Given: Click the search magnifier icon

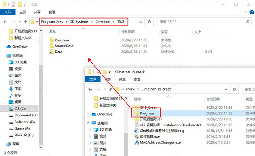Looking at the screenshot, I should 247,22.
